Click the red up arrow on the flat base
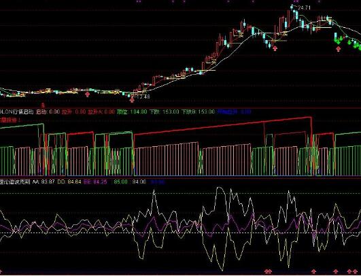 point(87,94)
